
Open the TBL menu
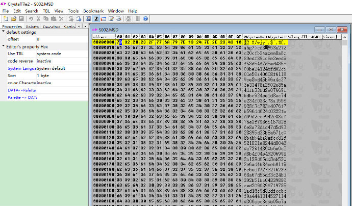(46, 11)
